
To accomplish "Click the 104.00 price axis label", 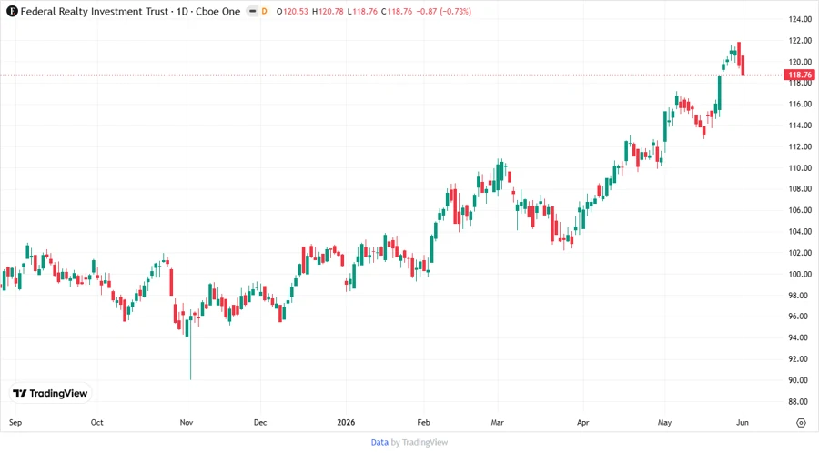I will (x=800, y=232).
